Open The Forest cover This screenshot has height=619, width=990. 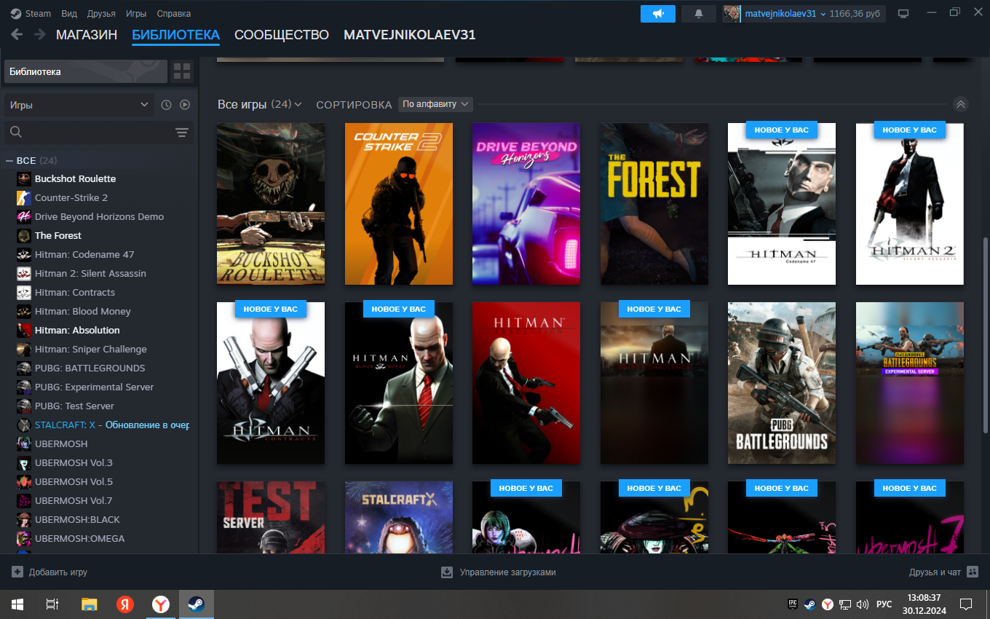[x=654, y=204]
